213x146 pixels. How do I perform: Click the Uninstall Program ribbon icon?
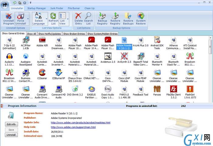pyautogui.click(x=9, y=19)
